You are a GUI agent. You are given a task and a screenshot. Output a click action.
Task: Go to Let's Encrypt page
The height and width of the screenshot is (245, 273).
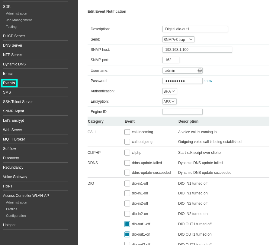(13, 121)
